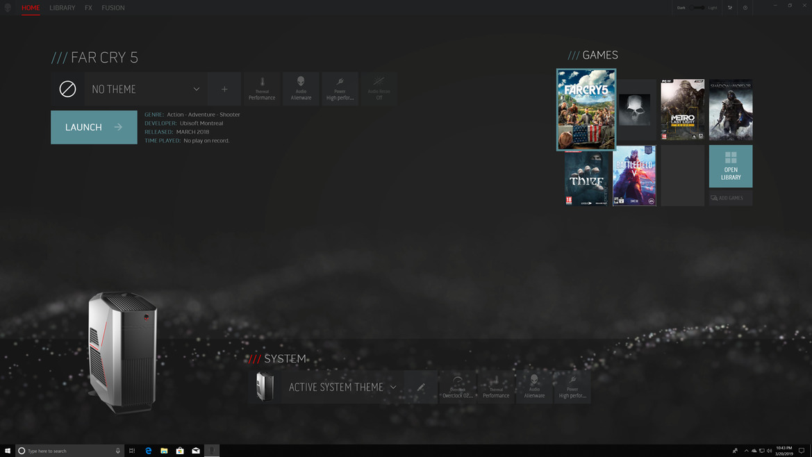The width and height of the screenshot is (812, 457).
Task: Open the FX tab
Action: pyautogui.click(x=88, y=8)
